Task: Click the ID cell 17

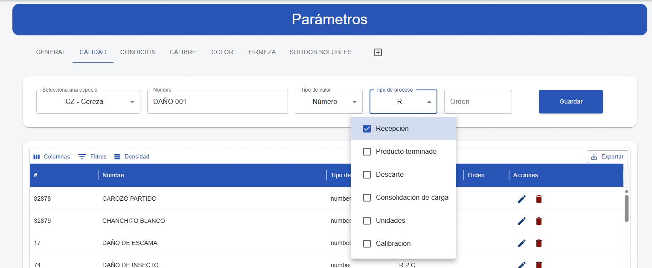Action: pos(64,243)
